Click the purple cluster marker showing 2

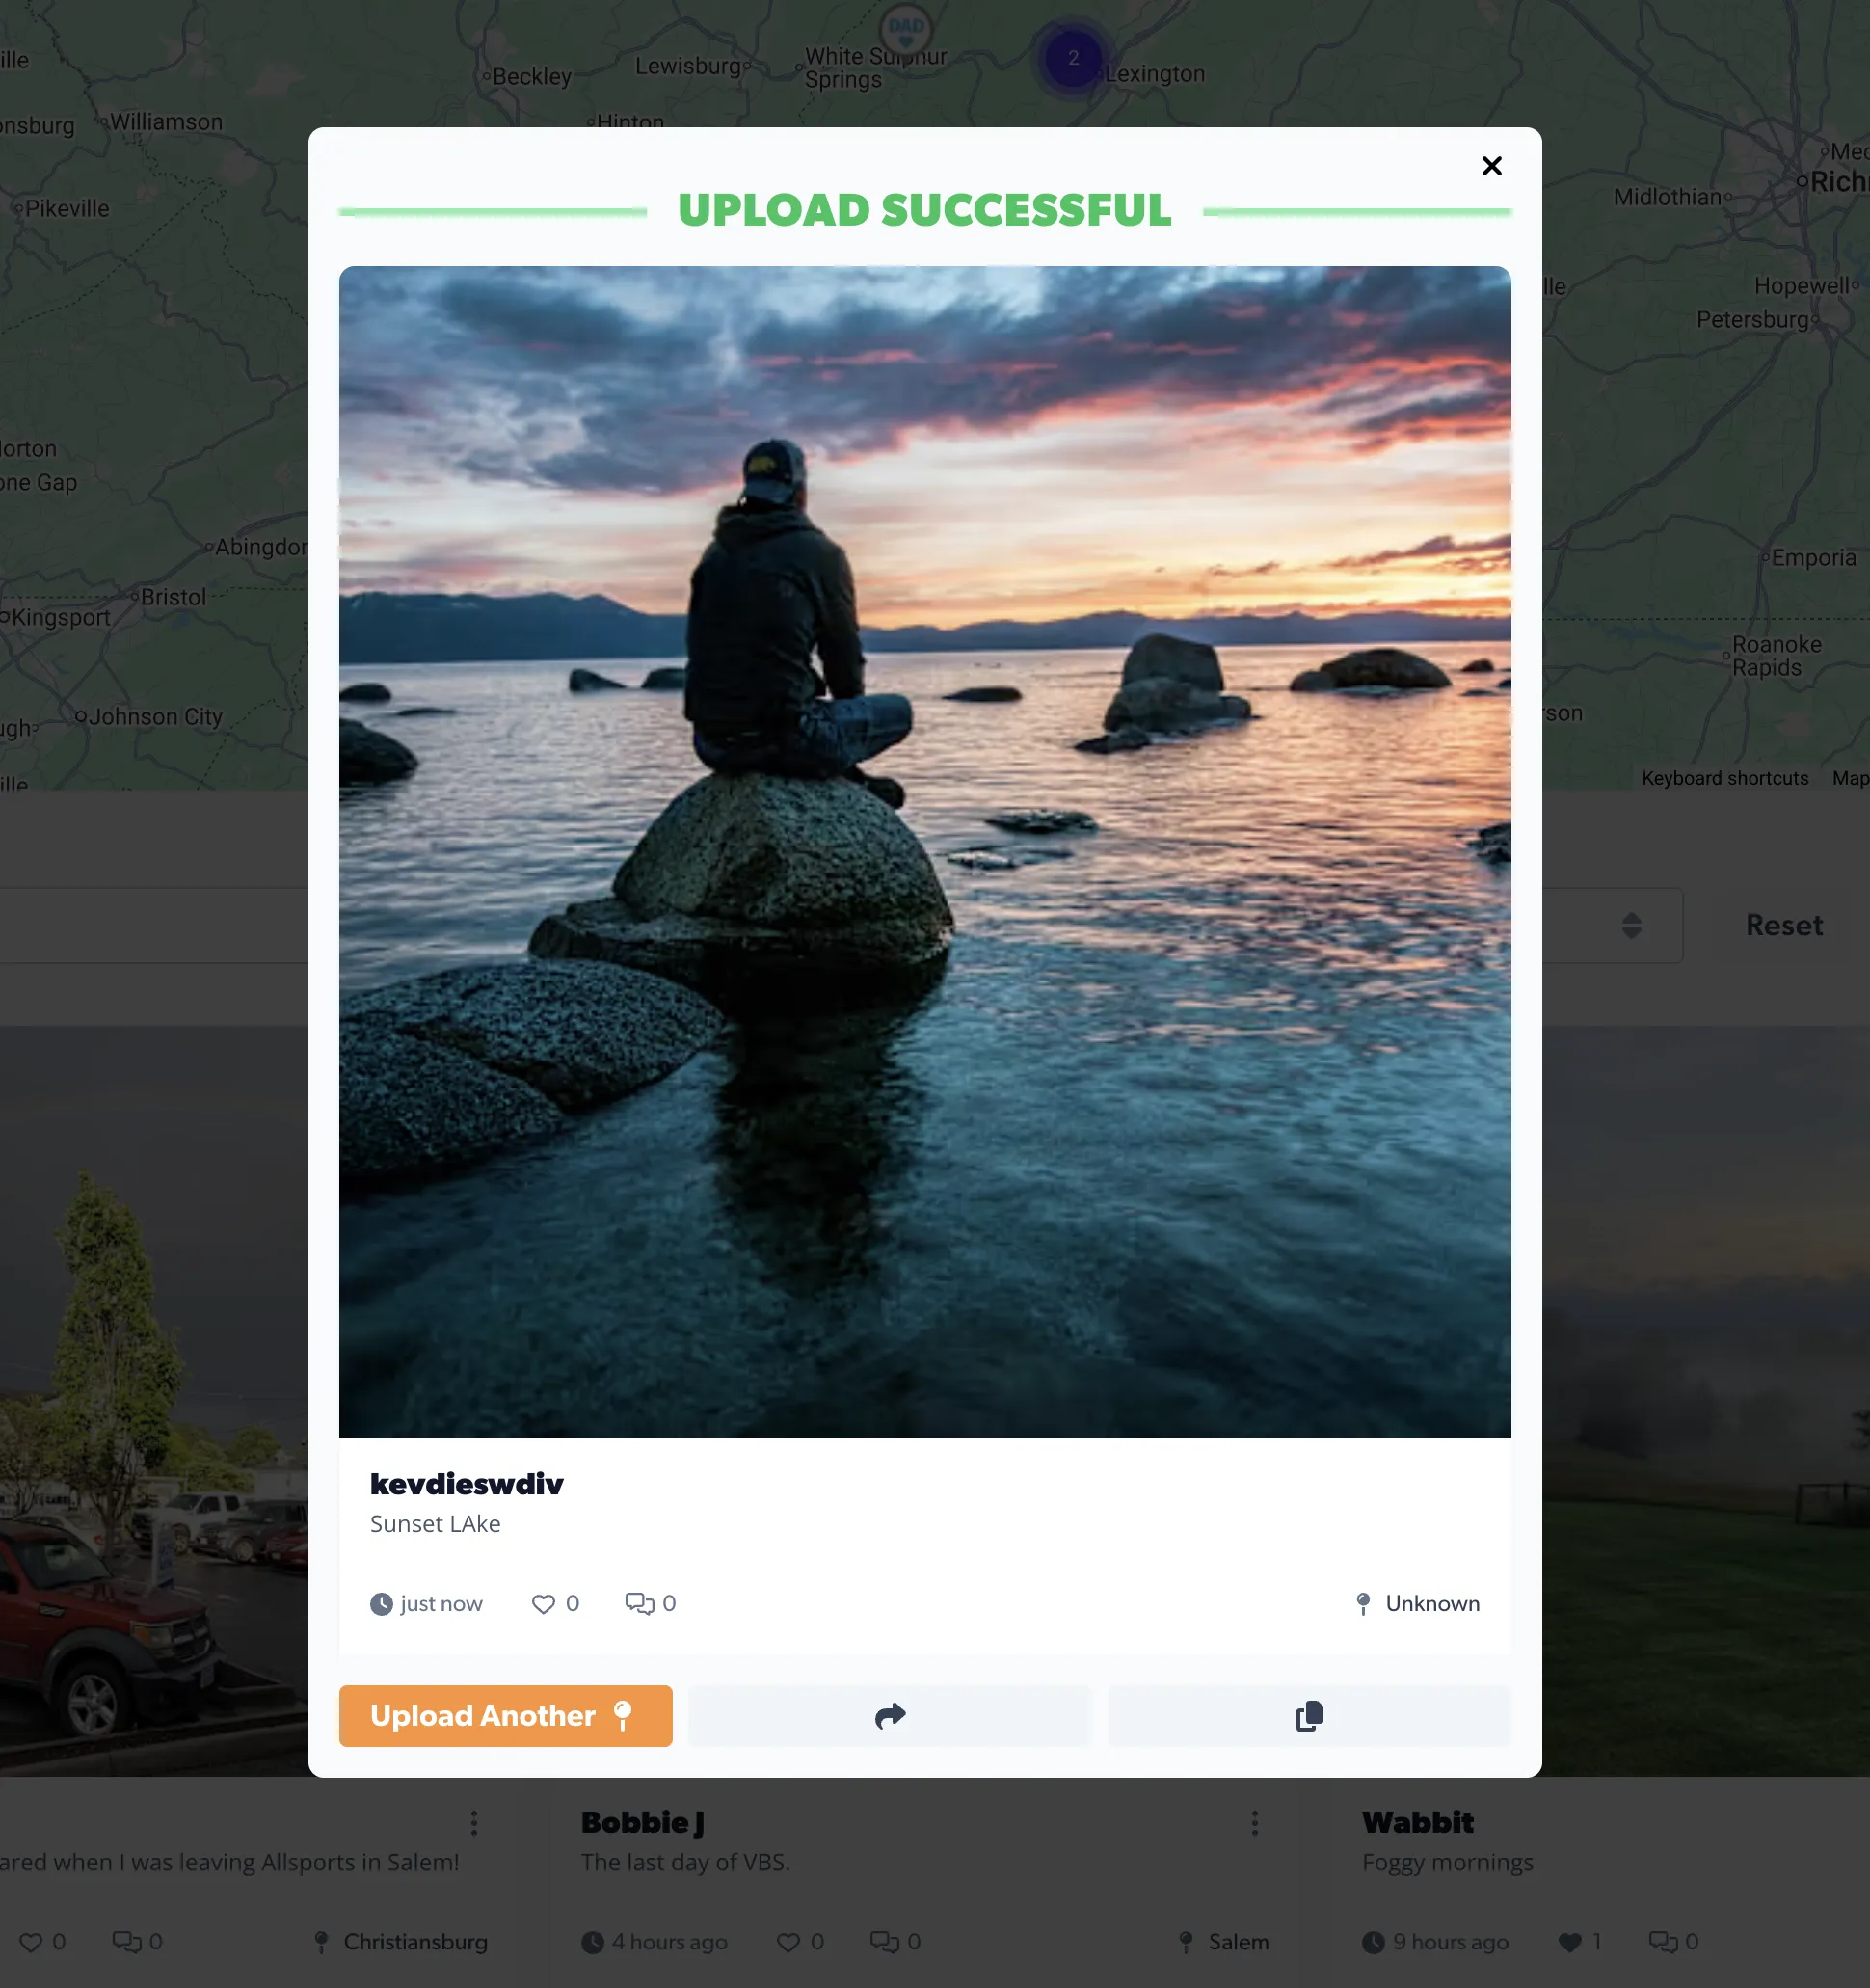point(1072,60)
